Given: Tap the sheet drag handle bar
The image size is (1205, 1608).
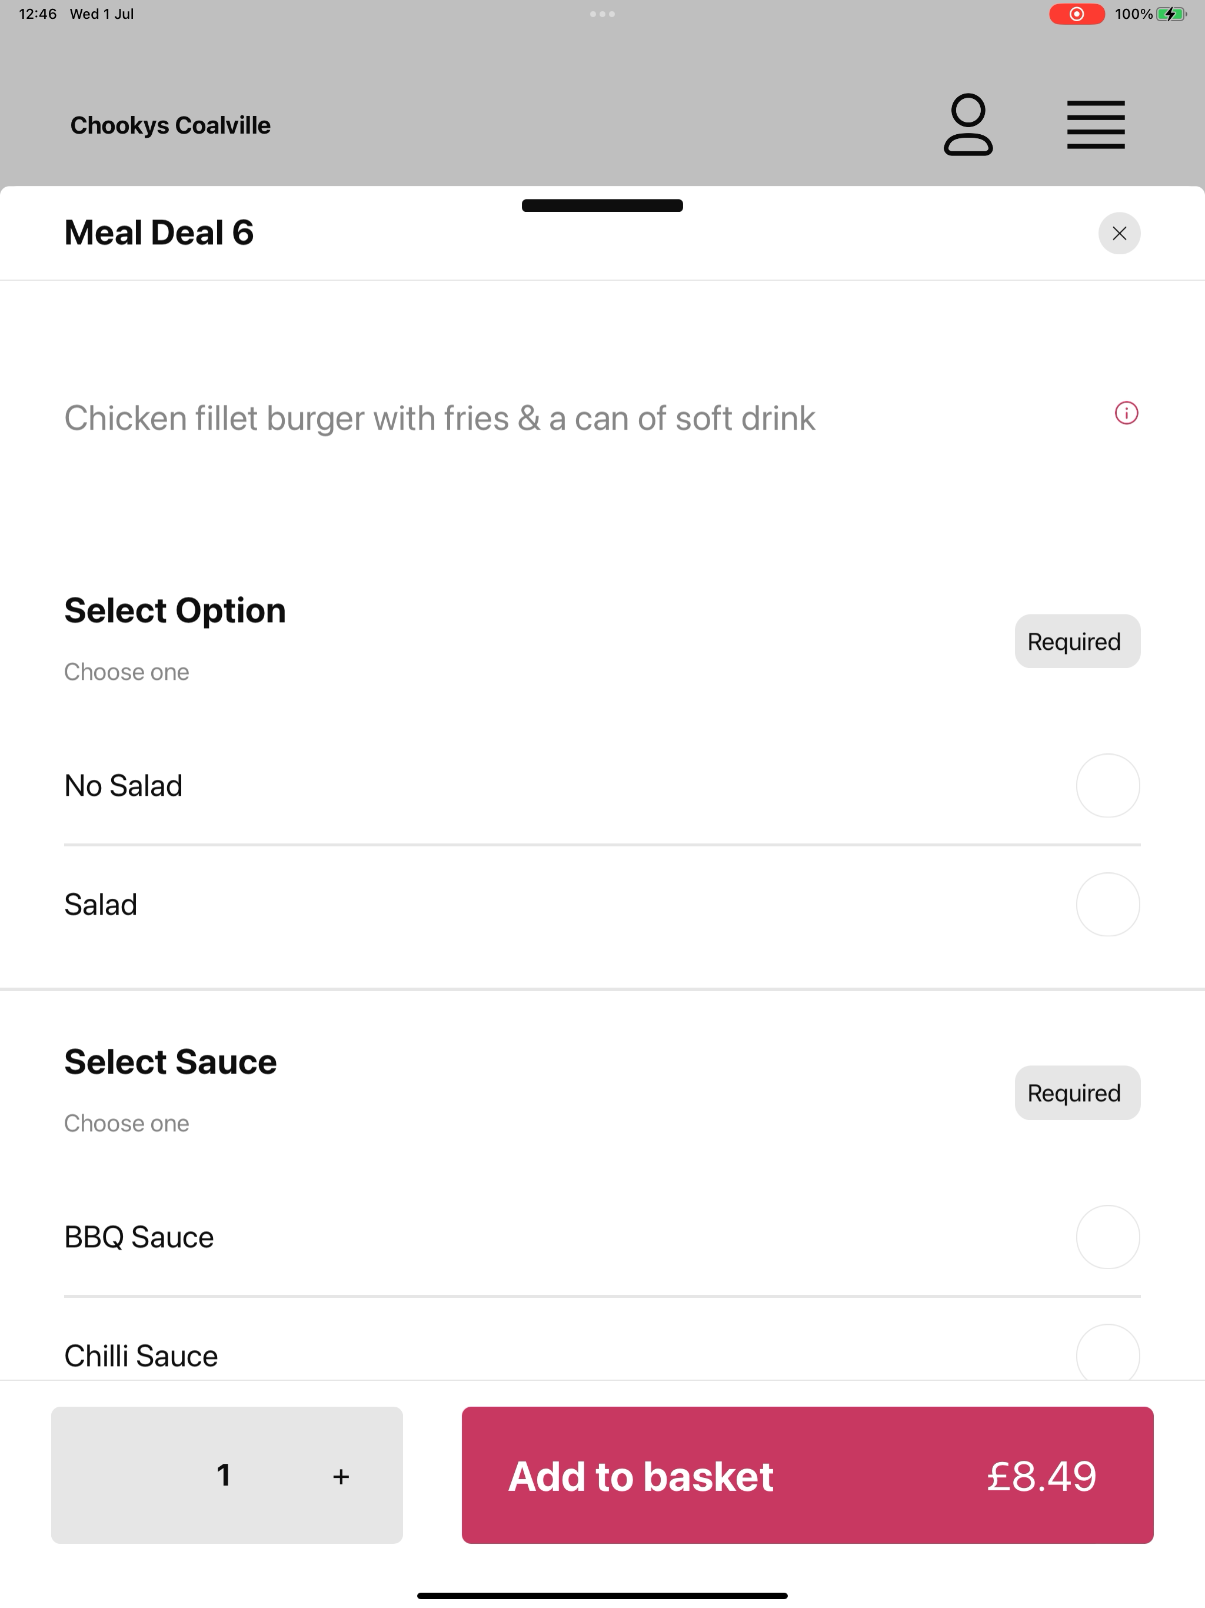Looking at the screenshot, I should pos(602,205).
